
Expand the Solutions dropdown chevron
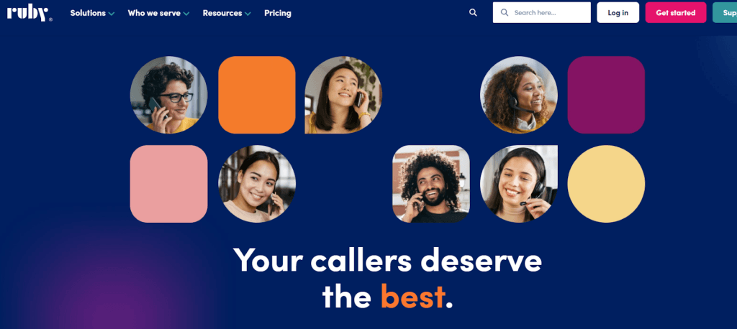click(112, 14)
